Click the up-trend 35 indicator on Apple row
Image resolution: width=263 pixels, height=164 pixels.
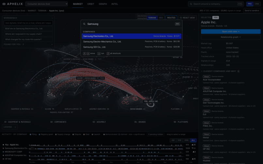click(x=194, y=145)
